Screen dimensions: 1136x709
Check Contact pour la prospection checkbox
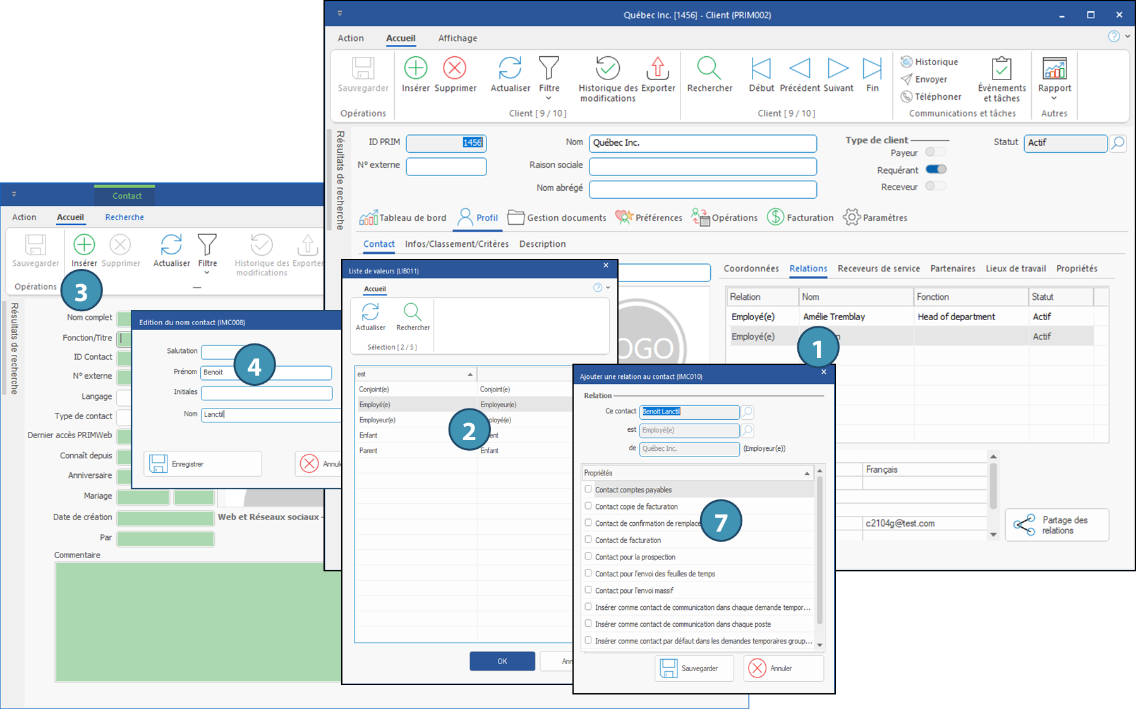(588, 557)
